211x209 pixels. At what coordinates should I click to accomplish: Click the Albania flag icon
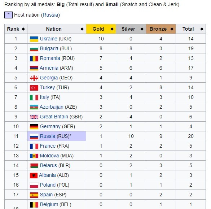click(34, 175)
